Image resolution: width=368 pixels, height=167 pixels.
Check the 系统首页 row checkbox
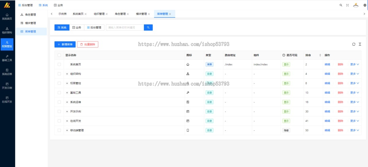[x=59, y=64]
